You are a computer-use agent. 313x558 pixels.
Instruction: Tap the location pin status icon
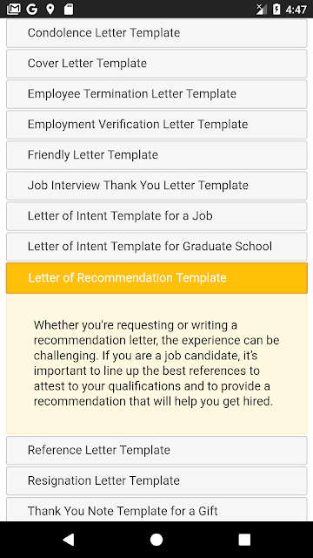tap(50, 10)
